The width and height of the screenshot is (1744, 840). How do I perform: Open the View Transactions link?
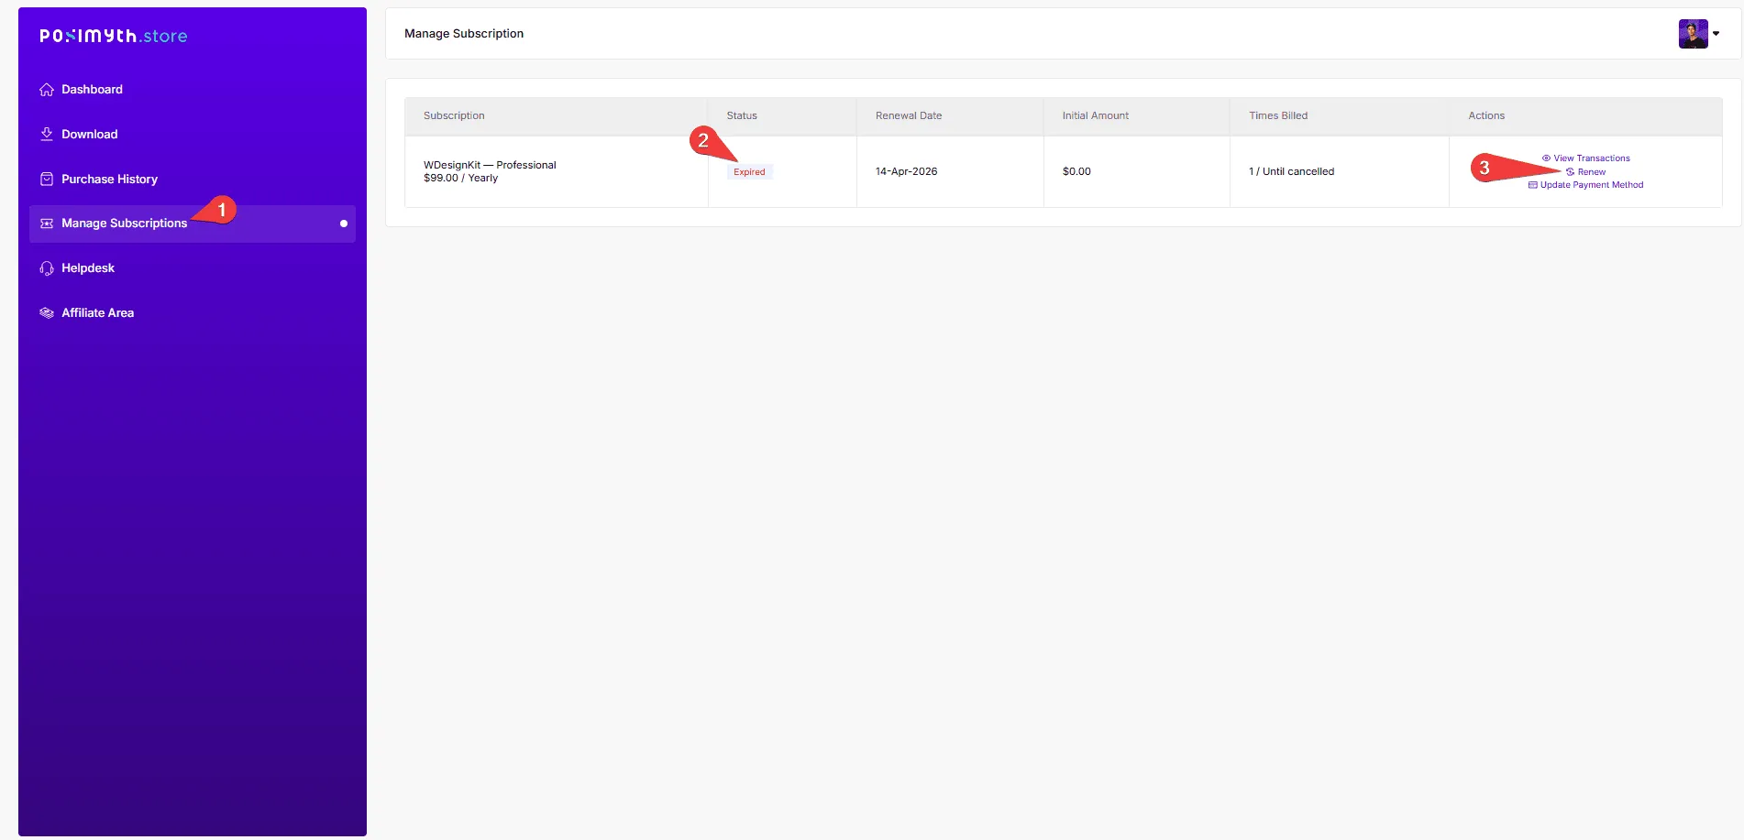tap(1592, 158)
